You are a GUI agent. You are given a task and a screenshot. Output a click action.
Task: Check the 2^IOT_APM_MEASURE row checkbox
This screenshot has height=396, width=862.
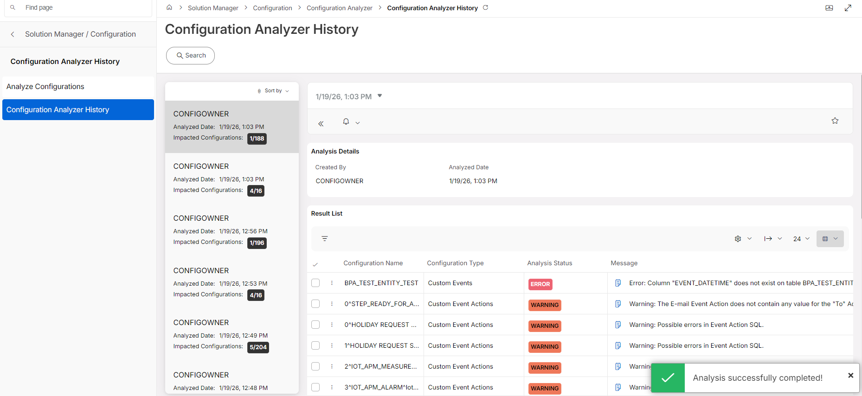point(315,366)
